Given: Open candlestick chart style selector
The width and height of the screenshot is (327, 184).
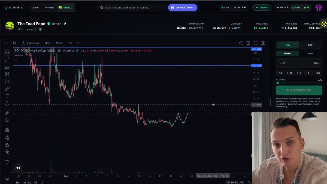Looking at the screenshot, I should pos(14,43).
